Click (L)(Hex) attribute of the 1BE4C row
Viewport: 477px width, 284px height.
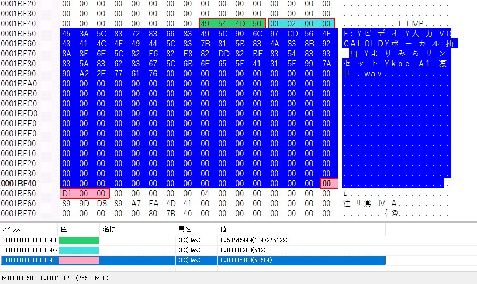pyautogui.click(x=189, y=250)
